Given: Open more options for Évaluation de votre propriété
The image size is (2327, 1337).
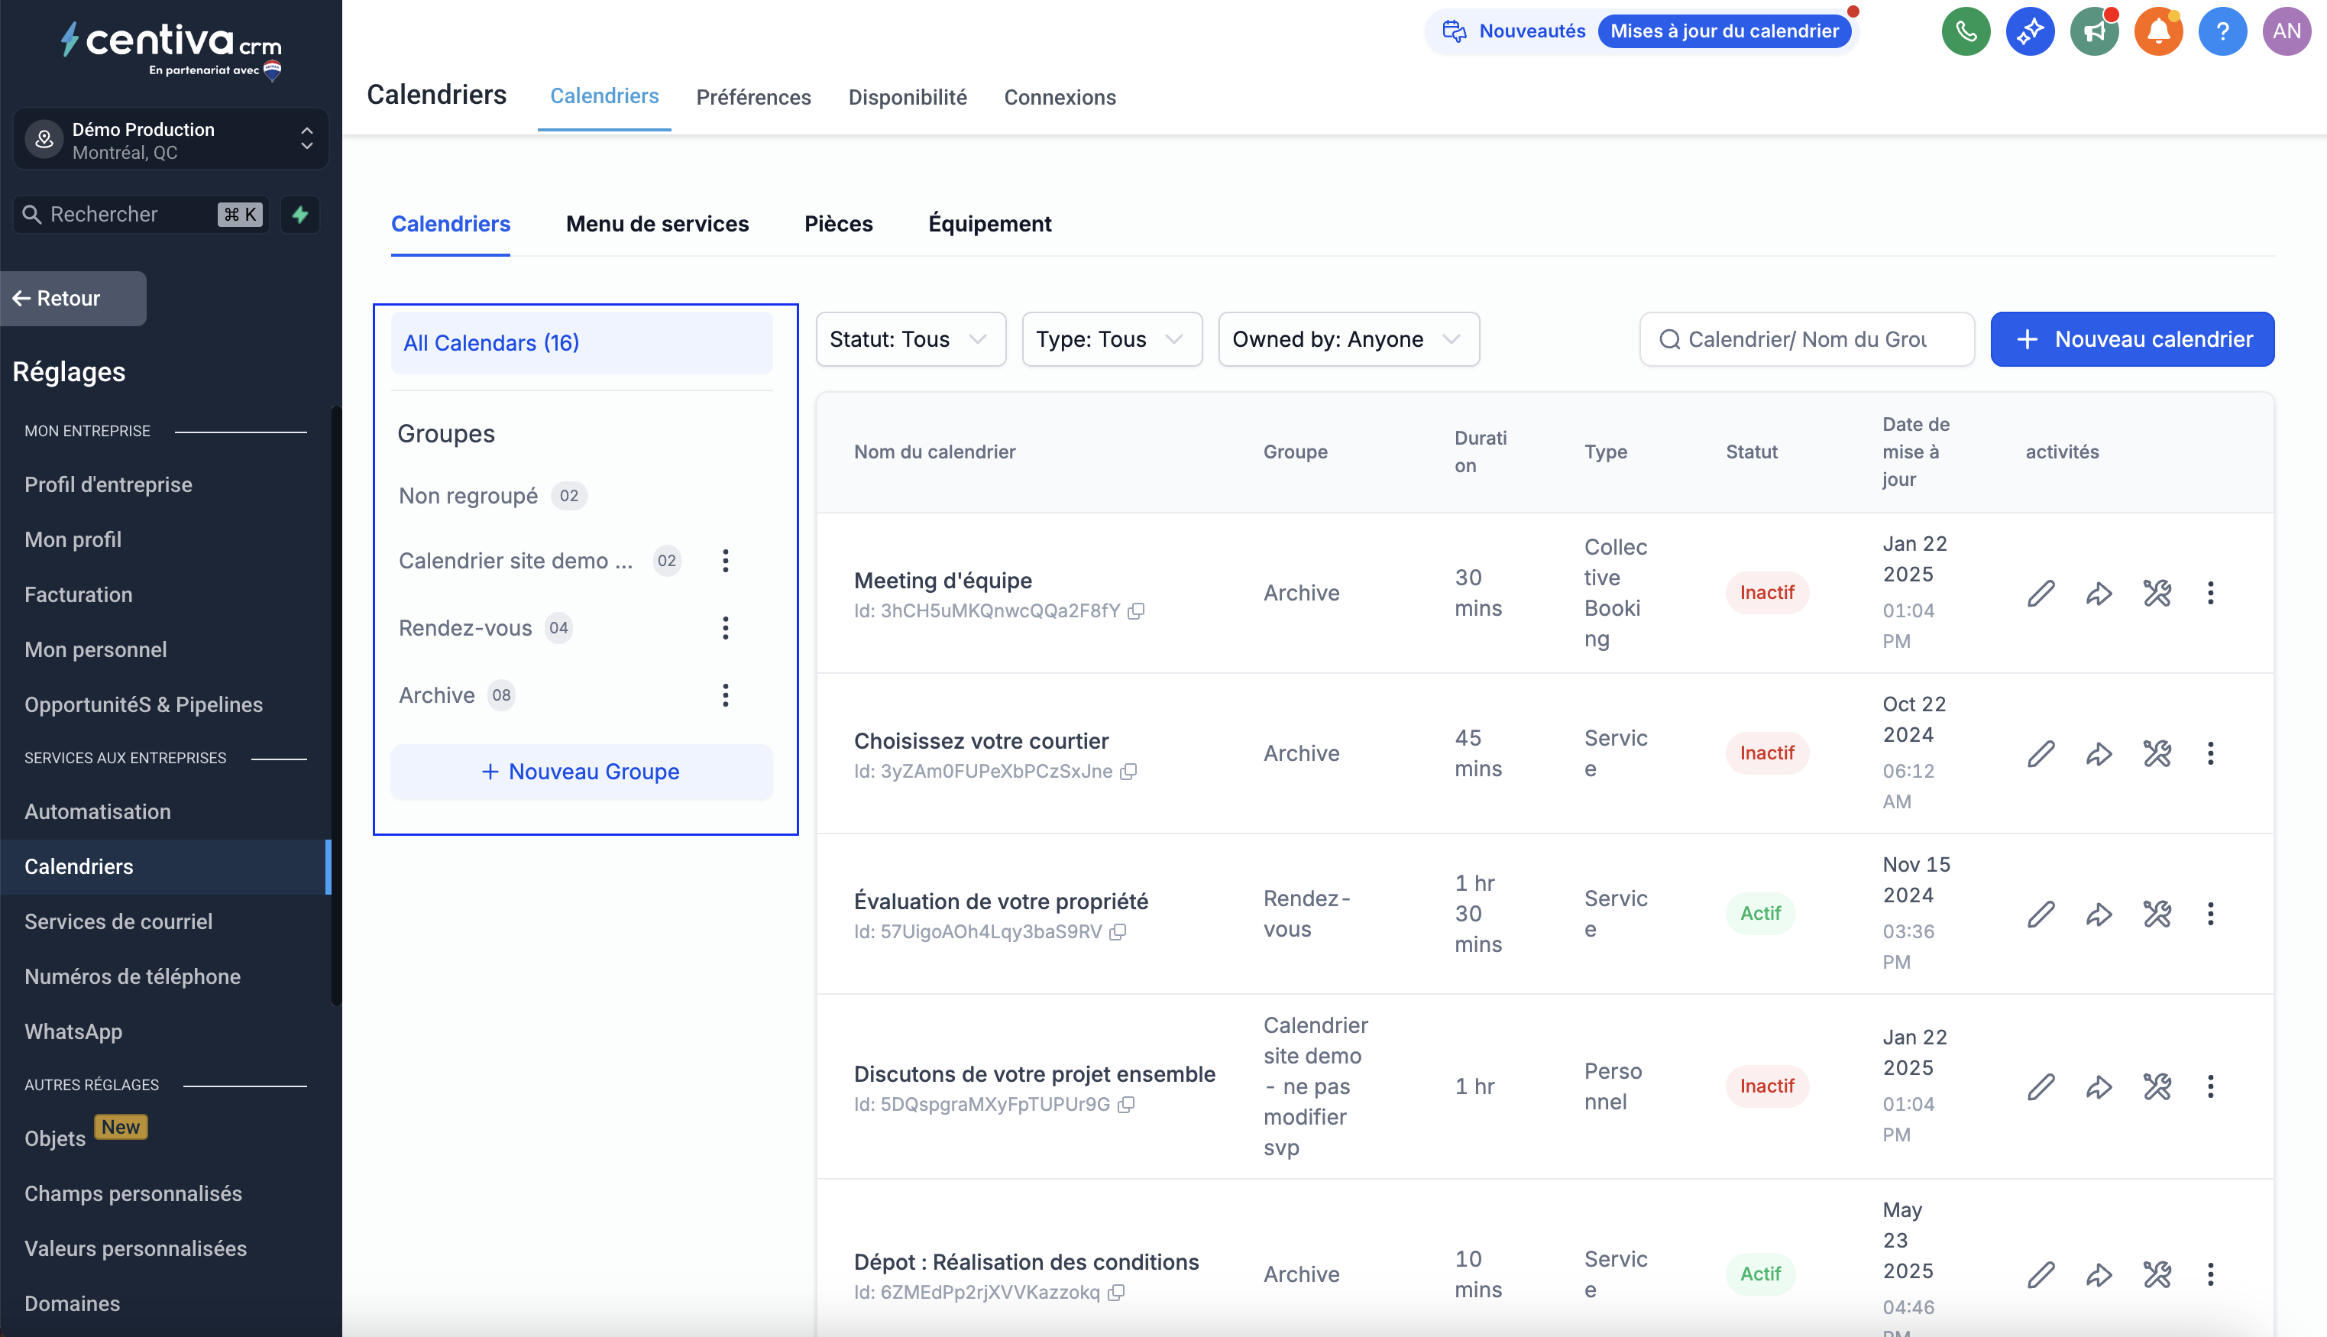Looking at the screenshot, I should click(2210, 914).
